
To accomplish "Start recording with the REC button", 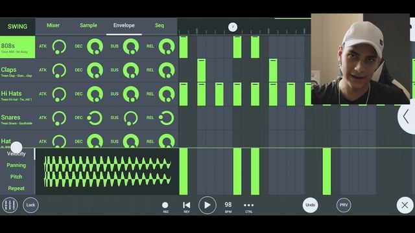I will click(165, 207).
